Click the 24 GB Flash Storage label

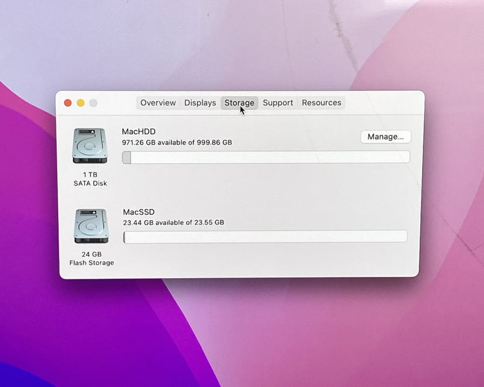click(x=92, y=258)
